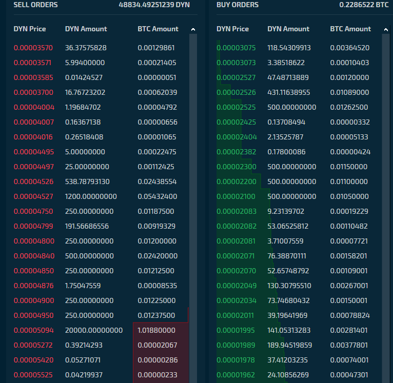This screenshot has height=383, width=393.
Task: Select buy order priced 0.00002200
Action: coord(299,182)
